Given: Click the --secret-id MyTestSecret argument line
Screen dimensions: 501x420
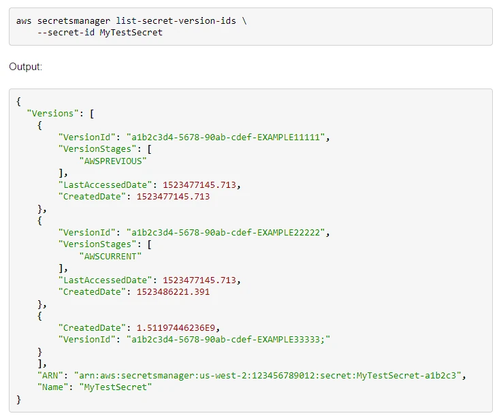Looking at the screenshot, I should (99, 32).
